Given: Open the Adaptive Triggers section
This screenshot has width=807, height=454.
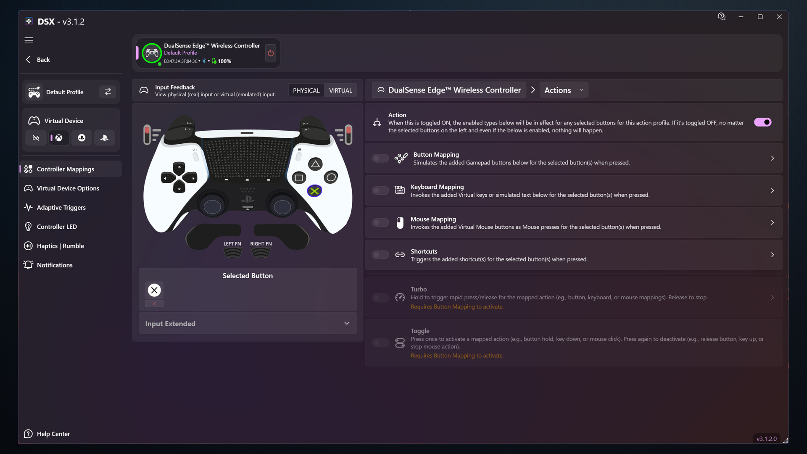Looking at the screenshot, I should pos(60,207).
